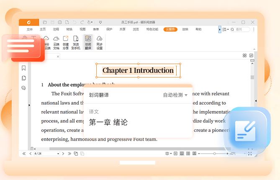Open the Comments panel in left sidebar
280x180 pixels.
(x=23, y=88)
